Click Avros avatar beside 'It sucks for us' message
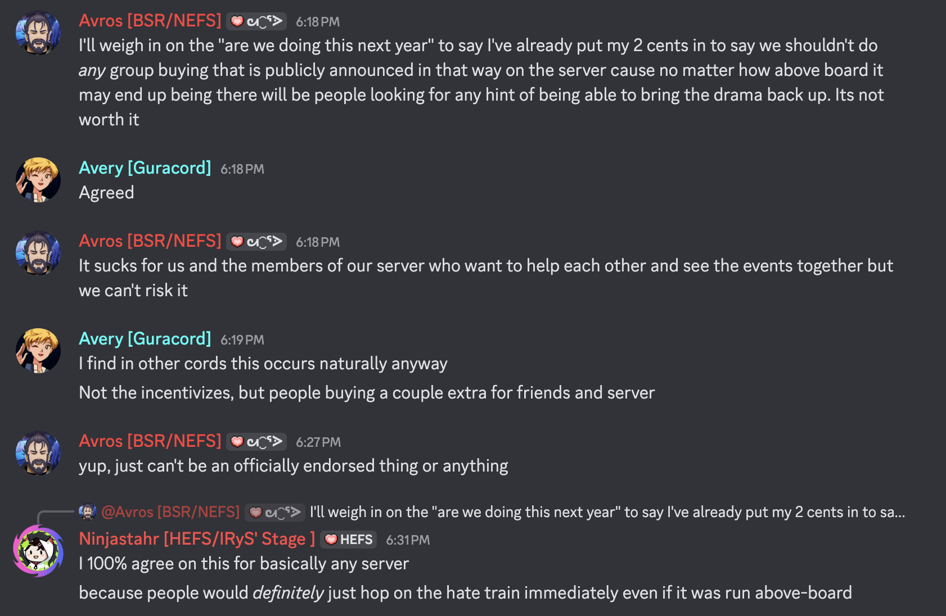 tap(38, 253)
